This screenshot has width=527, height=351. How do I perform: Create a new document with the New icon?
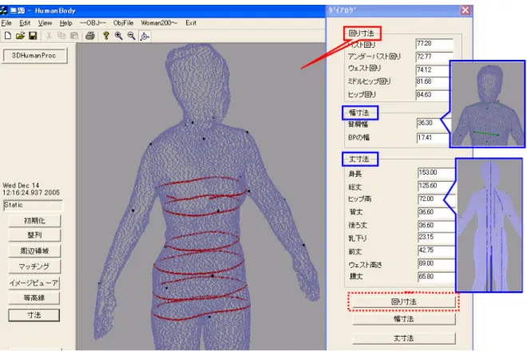7,36
